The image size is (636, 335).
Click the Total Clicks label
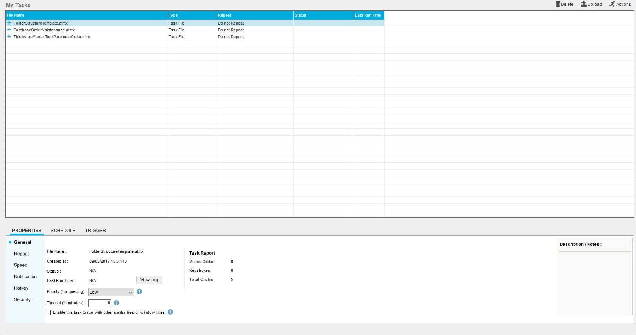point(201,279)
